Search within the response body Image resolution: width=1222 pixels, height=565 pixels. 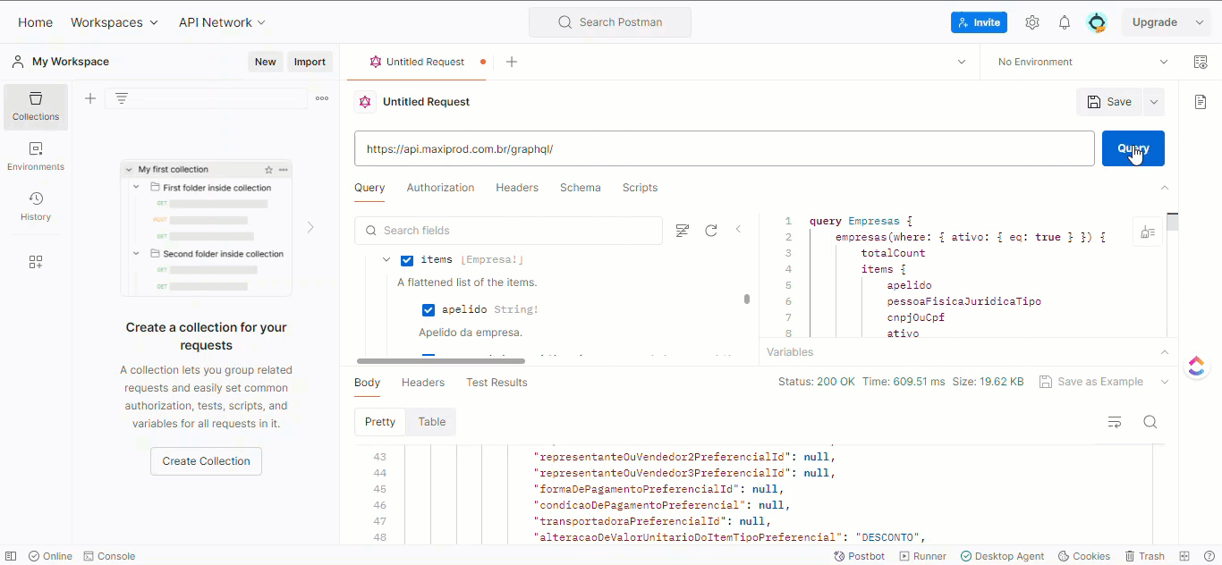[x=1150, y=422]
